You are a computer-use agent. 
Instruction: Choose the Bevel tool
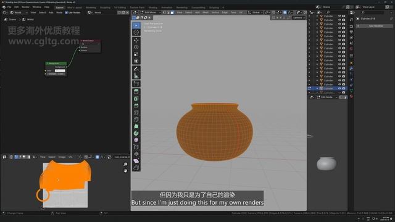pyautogui.click(x=136, y=105)
